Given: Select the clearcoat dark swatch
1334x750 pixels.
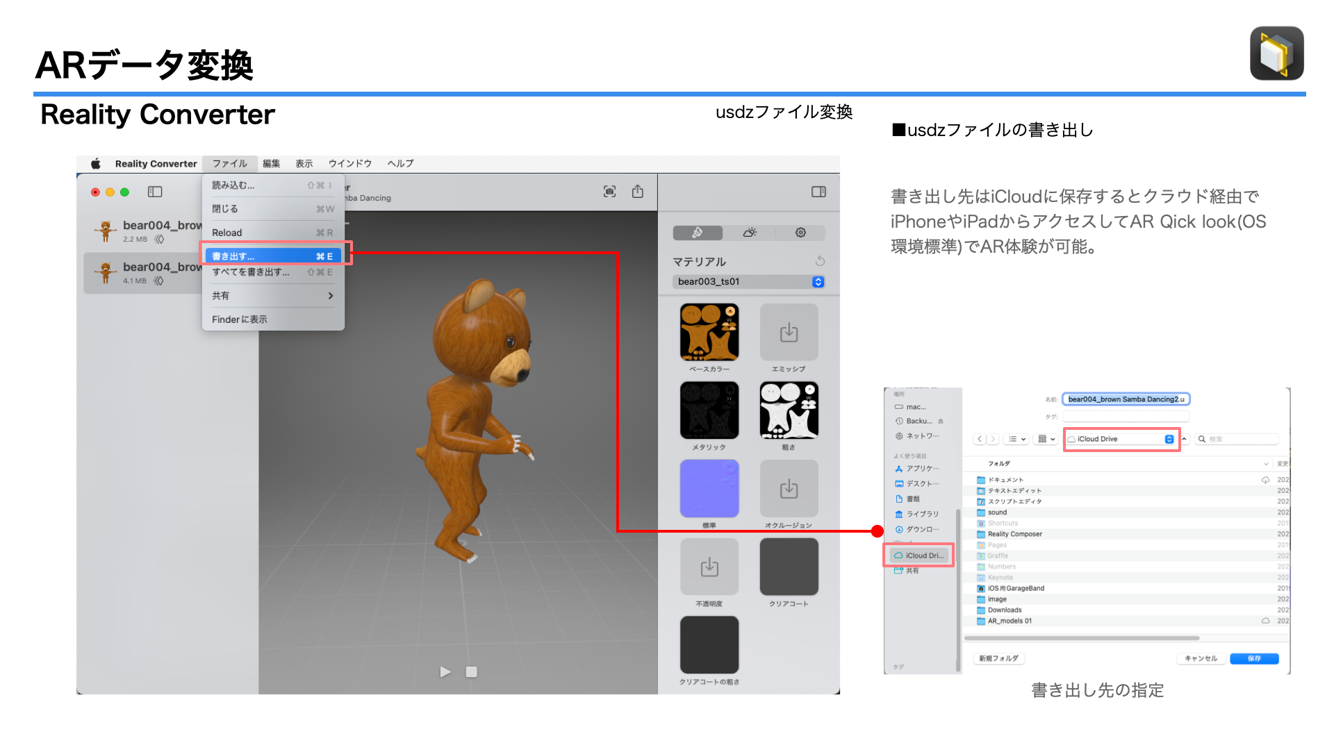Looking at the screenshot, I should pos(789,567).
